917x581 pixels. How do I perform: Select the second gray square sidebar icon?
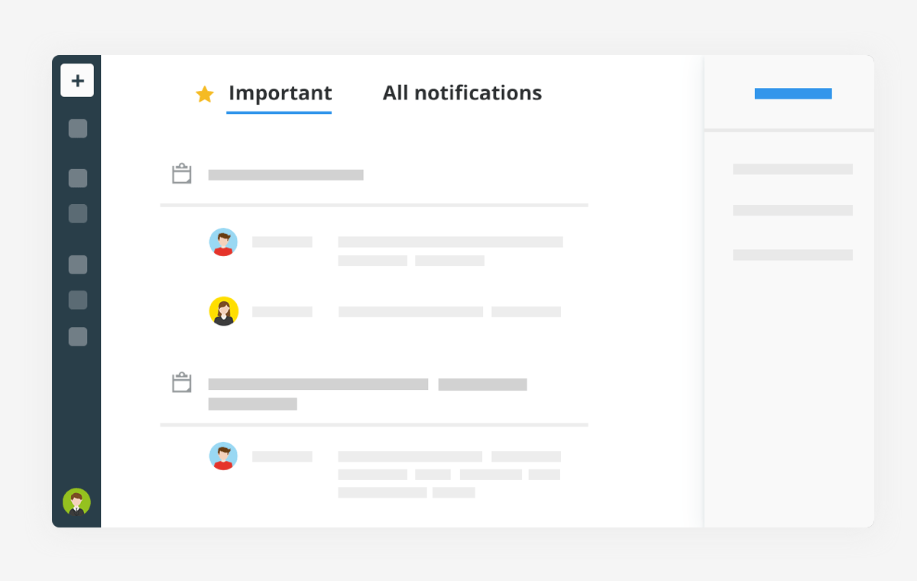coord(78,178)
